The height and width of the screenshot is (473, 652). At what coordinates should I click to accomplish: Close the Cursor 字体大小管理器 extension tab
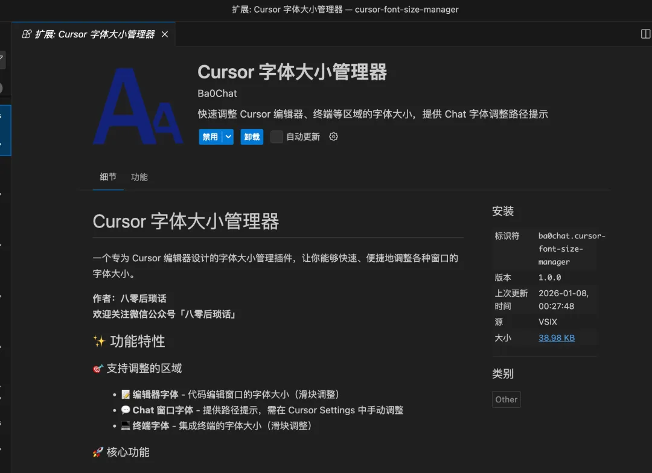coord(165,34)
